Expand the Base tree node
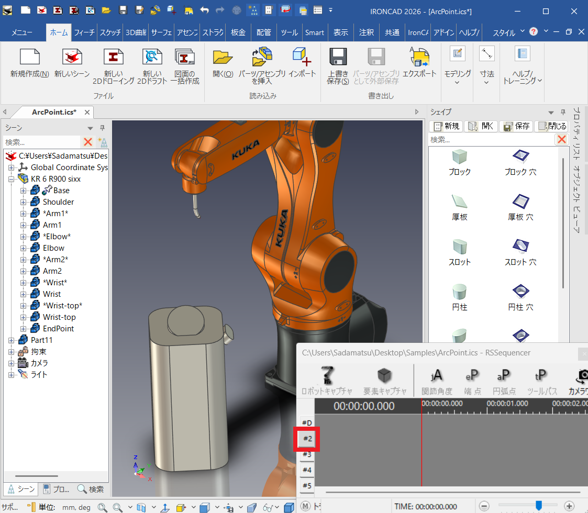The image size is (588, 513). coord(23,191)
